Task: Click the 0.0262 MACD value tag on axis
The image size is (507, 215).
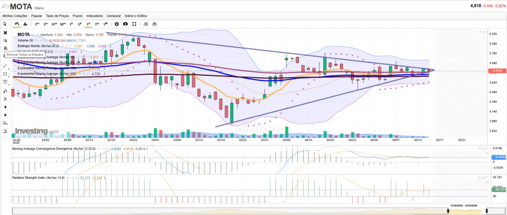Action: point(498,157)
